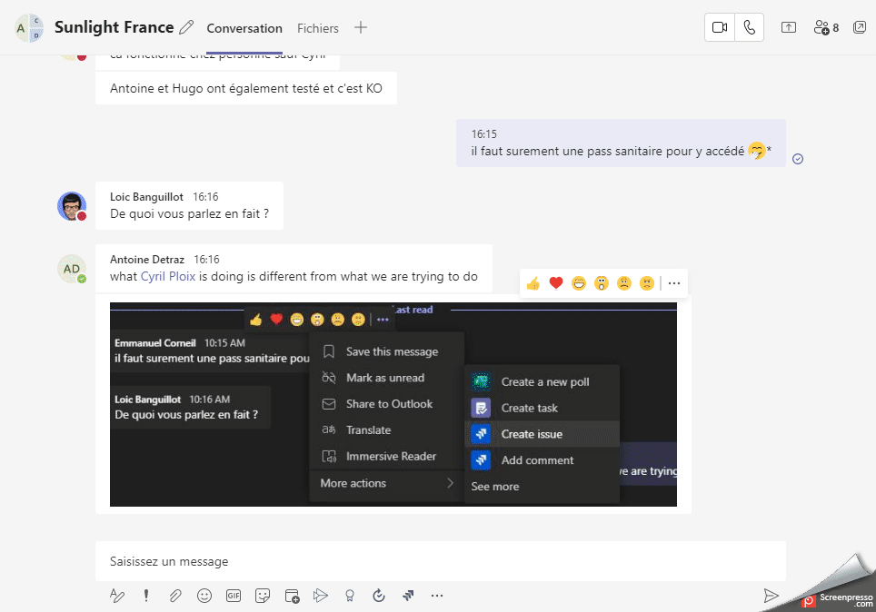Start a video call
The height and width of the screenshot is (612, 876).
point(720,27)
